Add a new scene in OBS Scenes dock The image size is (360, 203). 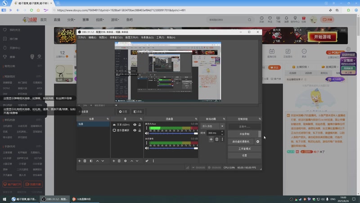80,161
